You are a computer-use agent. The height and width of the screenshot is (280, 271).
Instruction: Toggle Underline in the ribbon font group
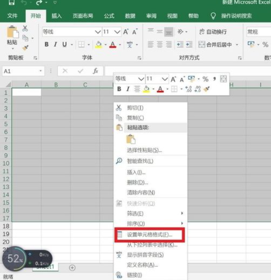point(64,44)
